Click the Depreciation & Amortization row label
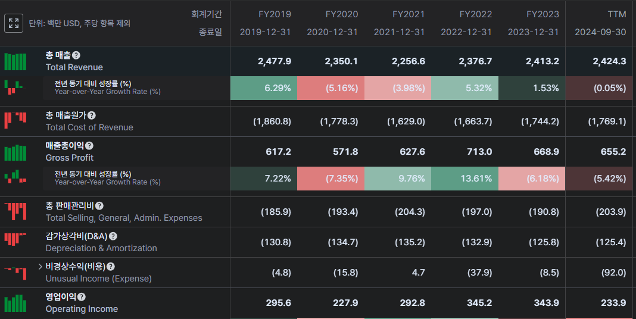This screenshot has height=319, width=636. point(101,248)
